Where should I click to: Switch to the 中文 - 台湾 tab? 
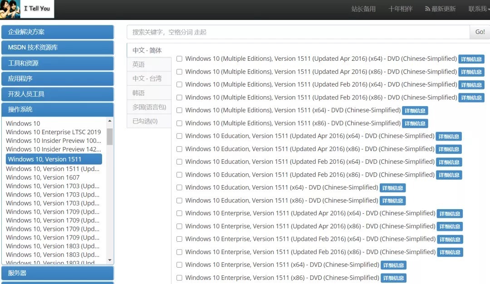[x=147, y=78]
